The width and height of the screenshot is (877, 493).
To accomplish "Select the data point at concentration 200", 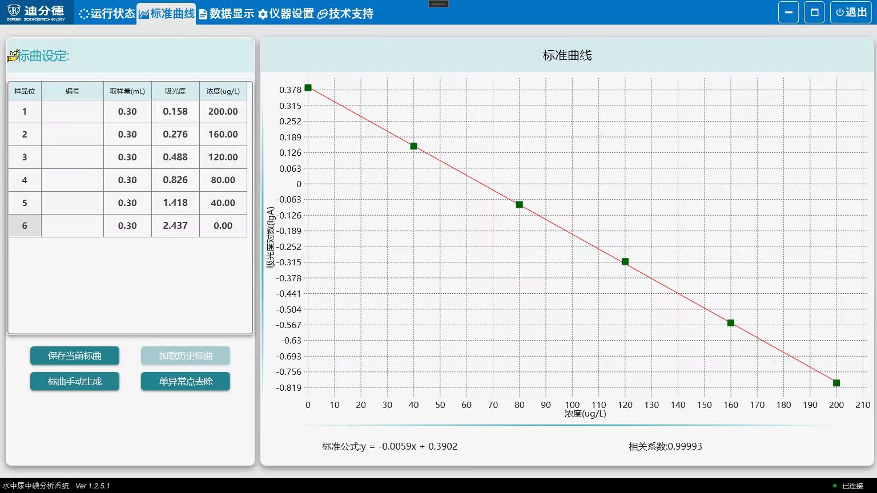I will tap(836, 383).
